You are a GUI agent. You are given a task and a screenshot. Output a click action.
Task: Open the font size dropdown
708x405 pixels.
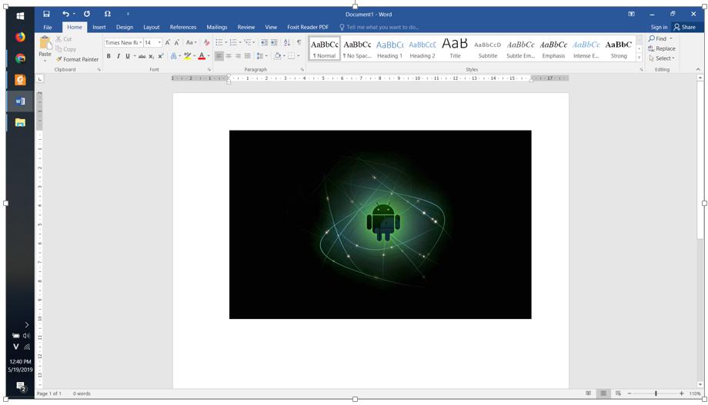159,43
